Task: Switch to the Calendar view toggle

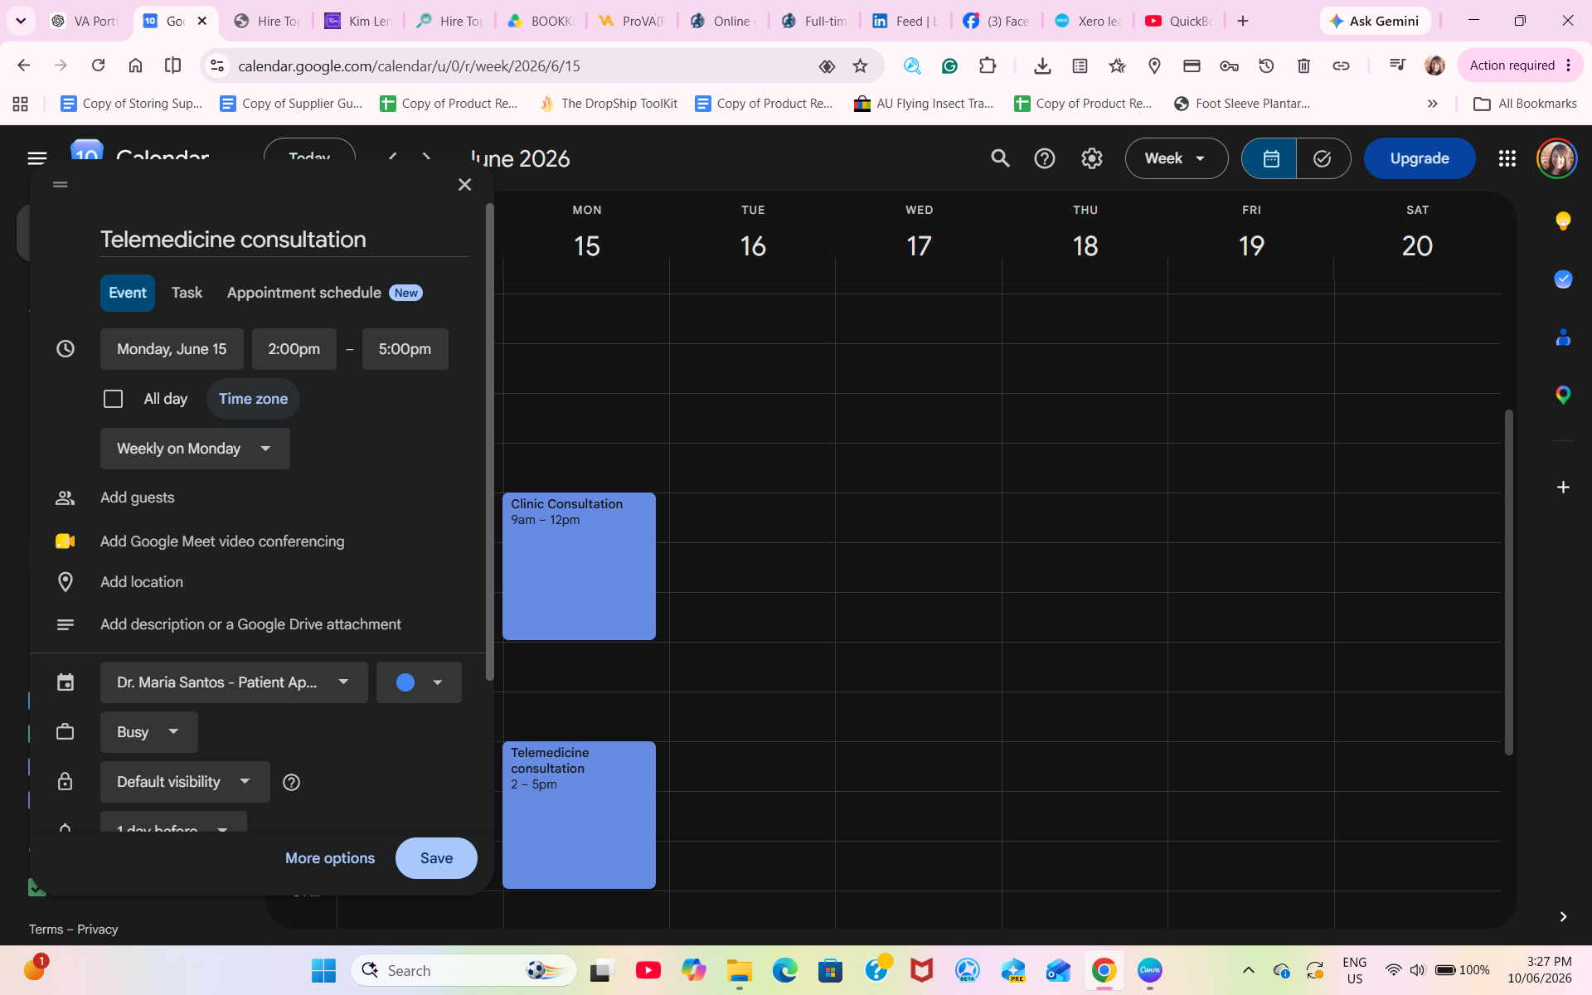Action: 1270,158
